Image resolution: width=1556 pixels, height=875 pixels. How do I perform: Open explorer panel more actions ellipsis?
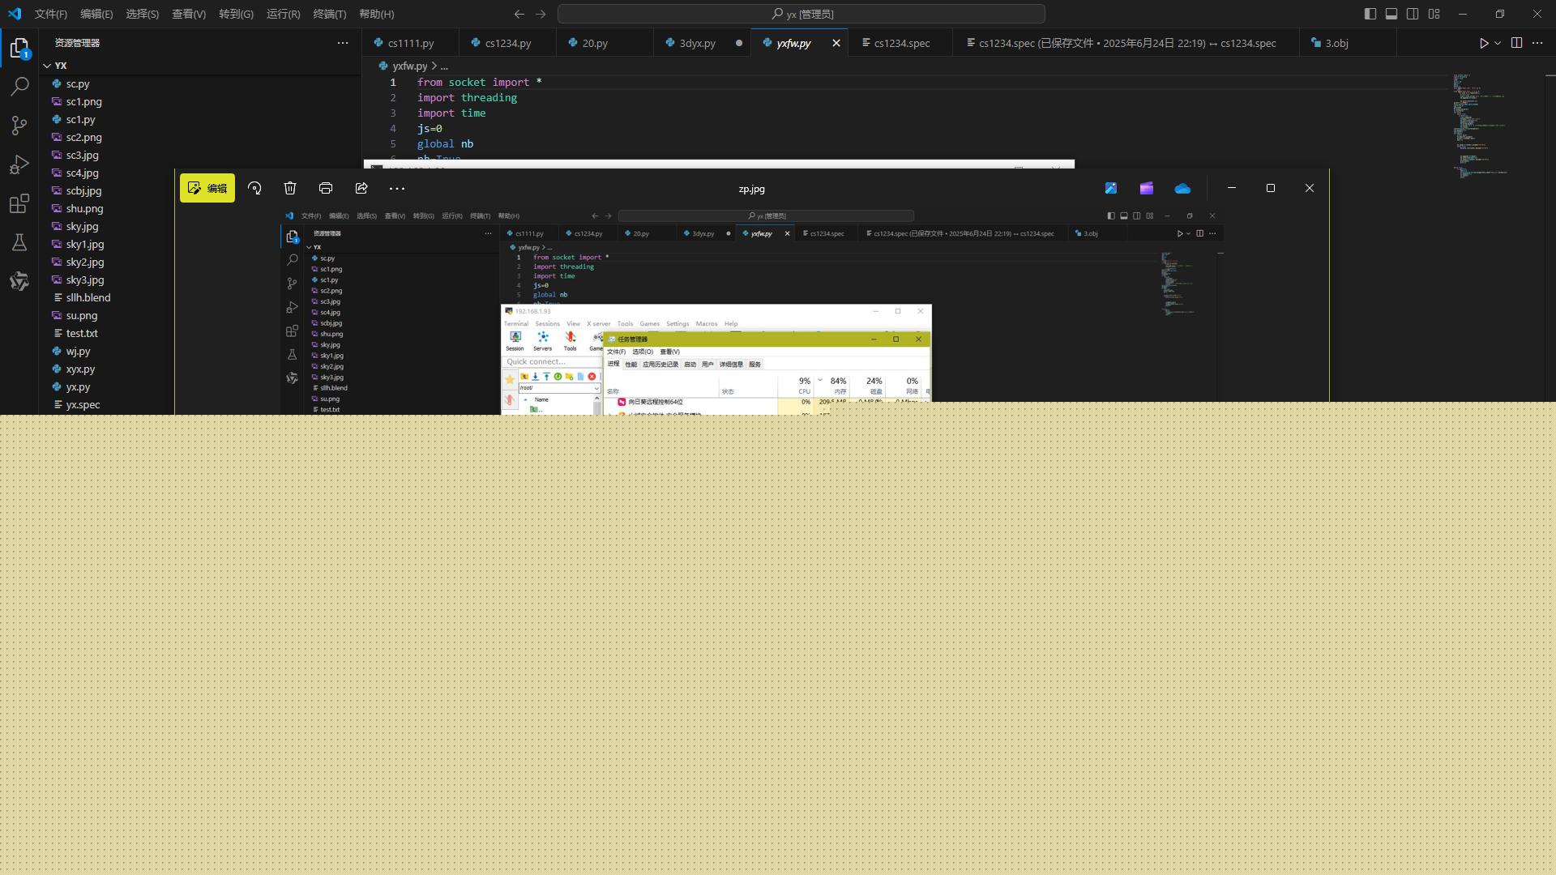point(342,43)
